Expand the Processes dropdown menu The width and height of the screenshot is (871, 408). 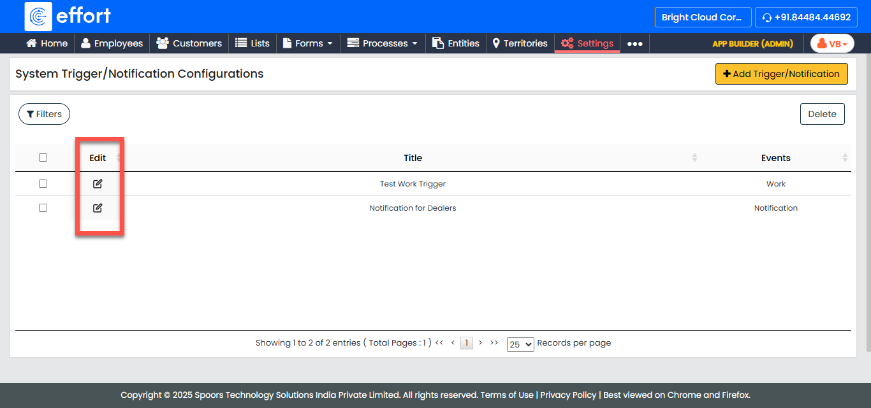[x=383, y=43]
